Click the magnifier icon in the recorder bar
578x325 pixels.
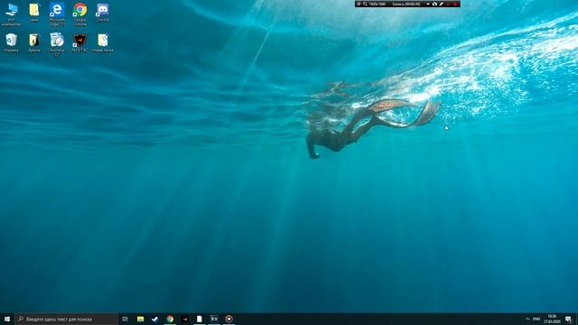tap(365, 4)
